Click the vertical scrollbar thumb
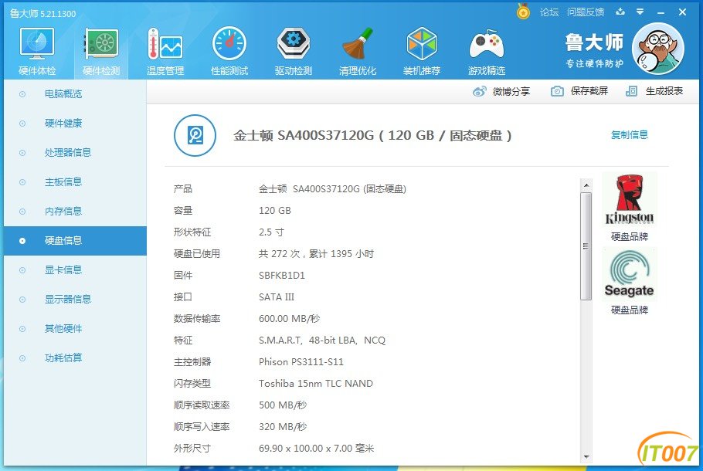703x471 pixels. point(586,246)
